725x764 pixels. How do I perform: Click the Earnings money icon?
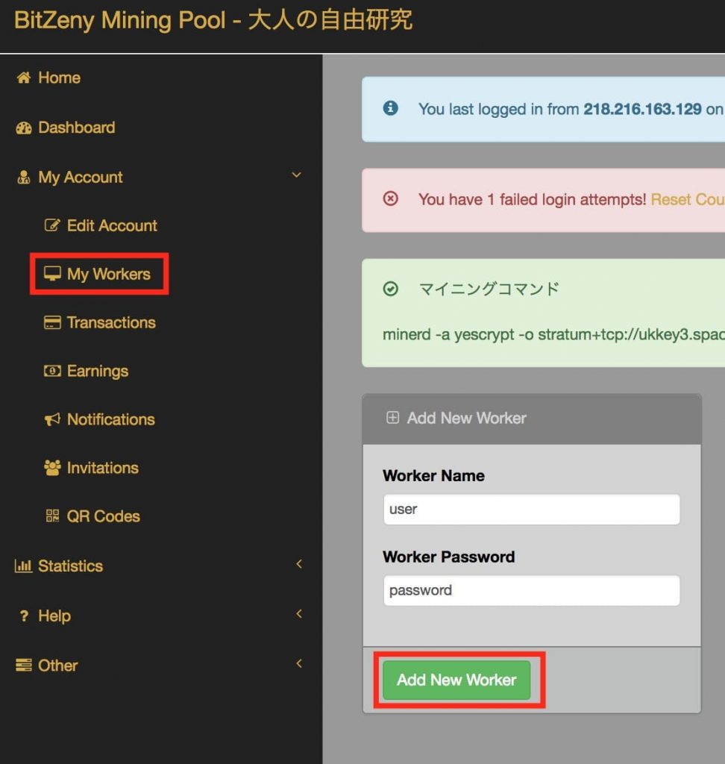[x=52, y=372]
